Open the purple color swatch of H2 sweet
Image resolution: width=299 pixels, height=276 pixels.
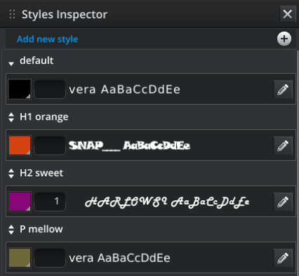click(20, 202)
